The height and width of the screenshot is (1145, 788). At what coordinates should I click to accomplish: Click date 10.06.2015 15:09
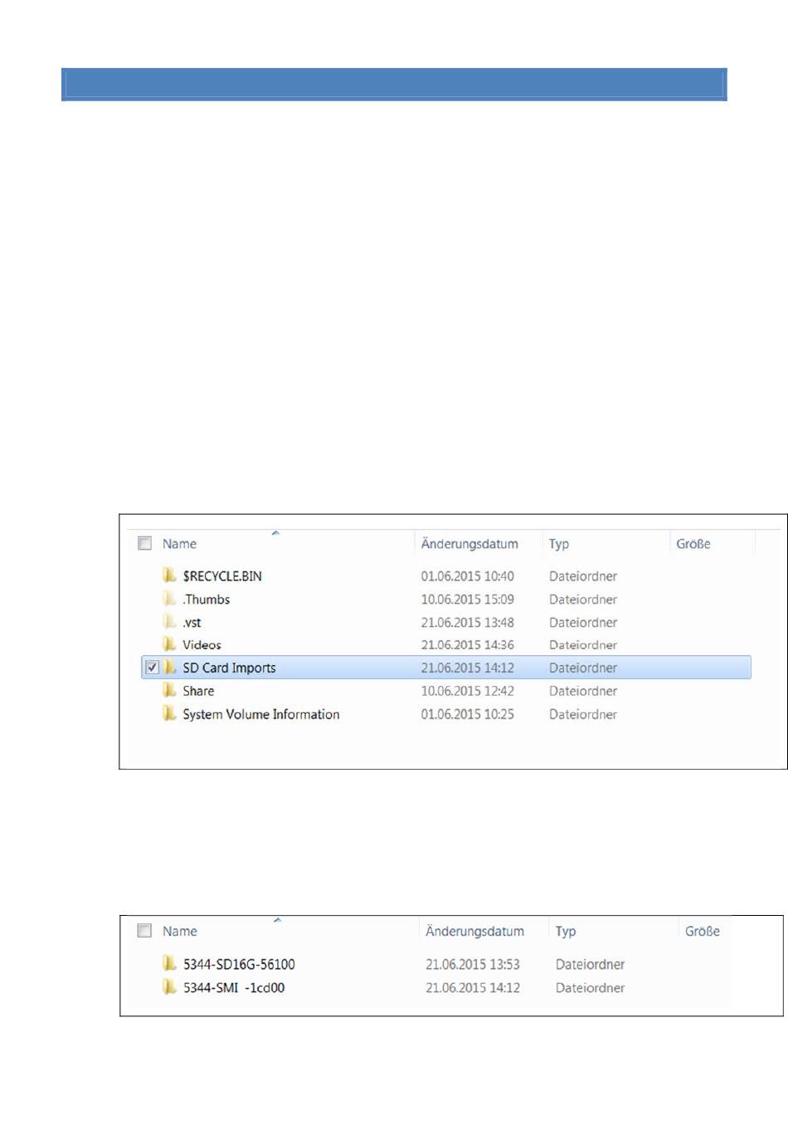467,599
